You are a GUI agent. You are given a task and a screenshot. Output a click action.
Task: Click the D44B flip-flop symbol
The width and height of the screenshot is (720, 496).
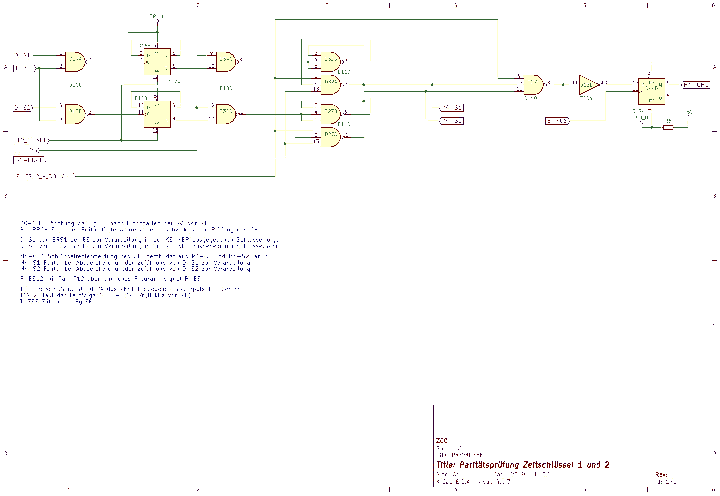[x=652, y=91]
